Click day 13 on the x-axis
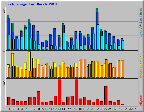 coord(59,109)
